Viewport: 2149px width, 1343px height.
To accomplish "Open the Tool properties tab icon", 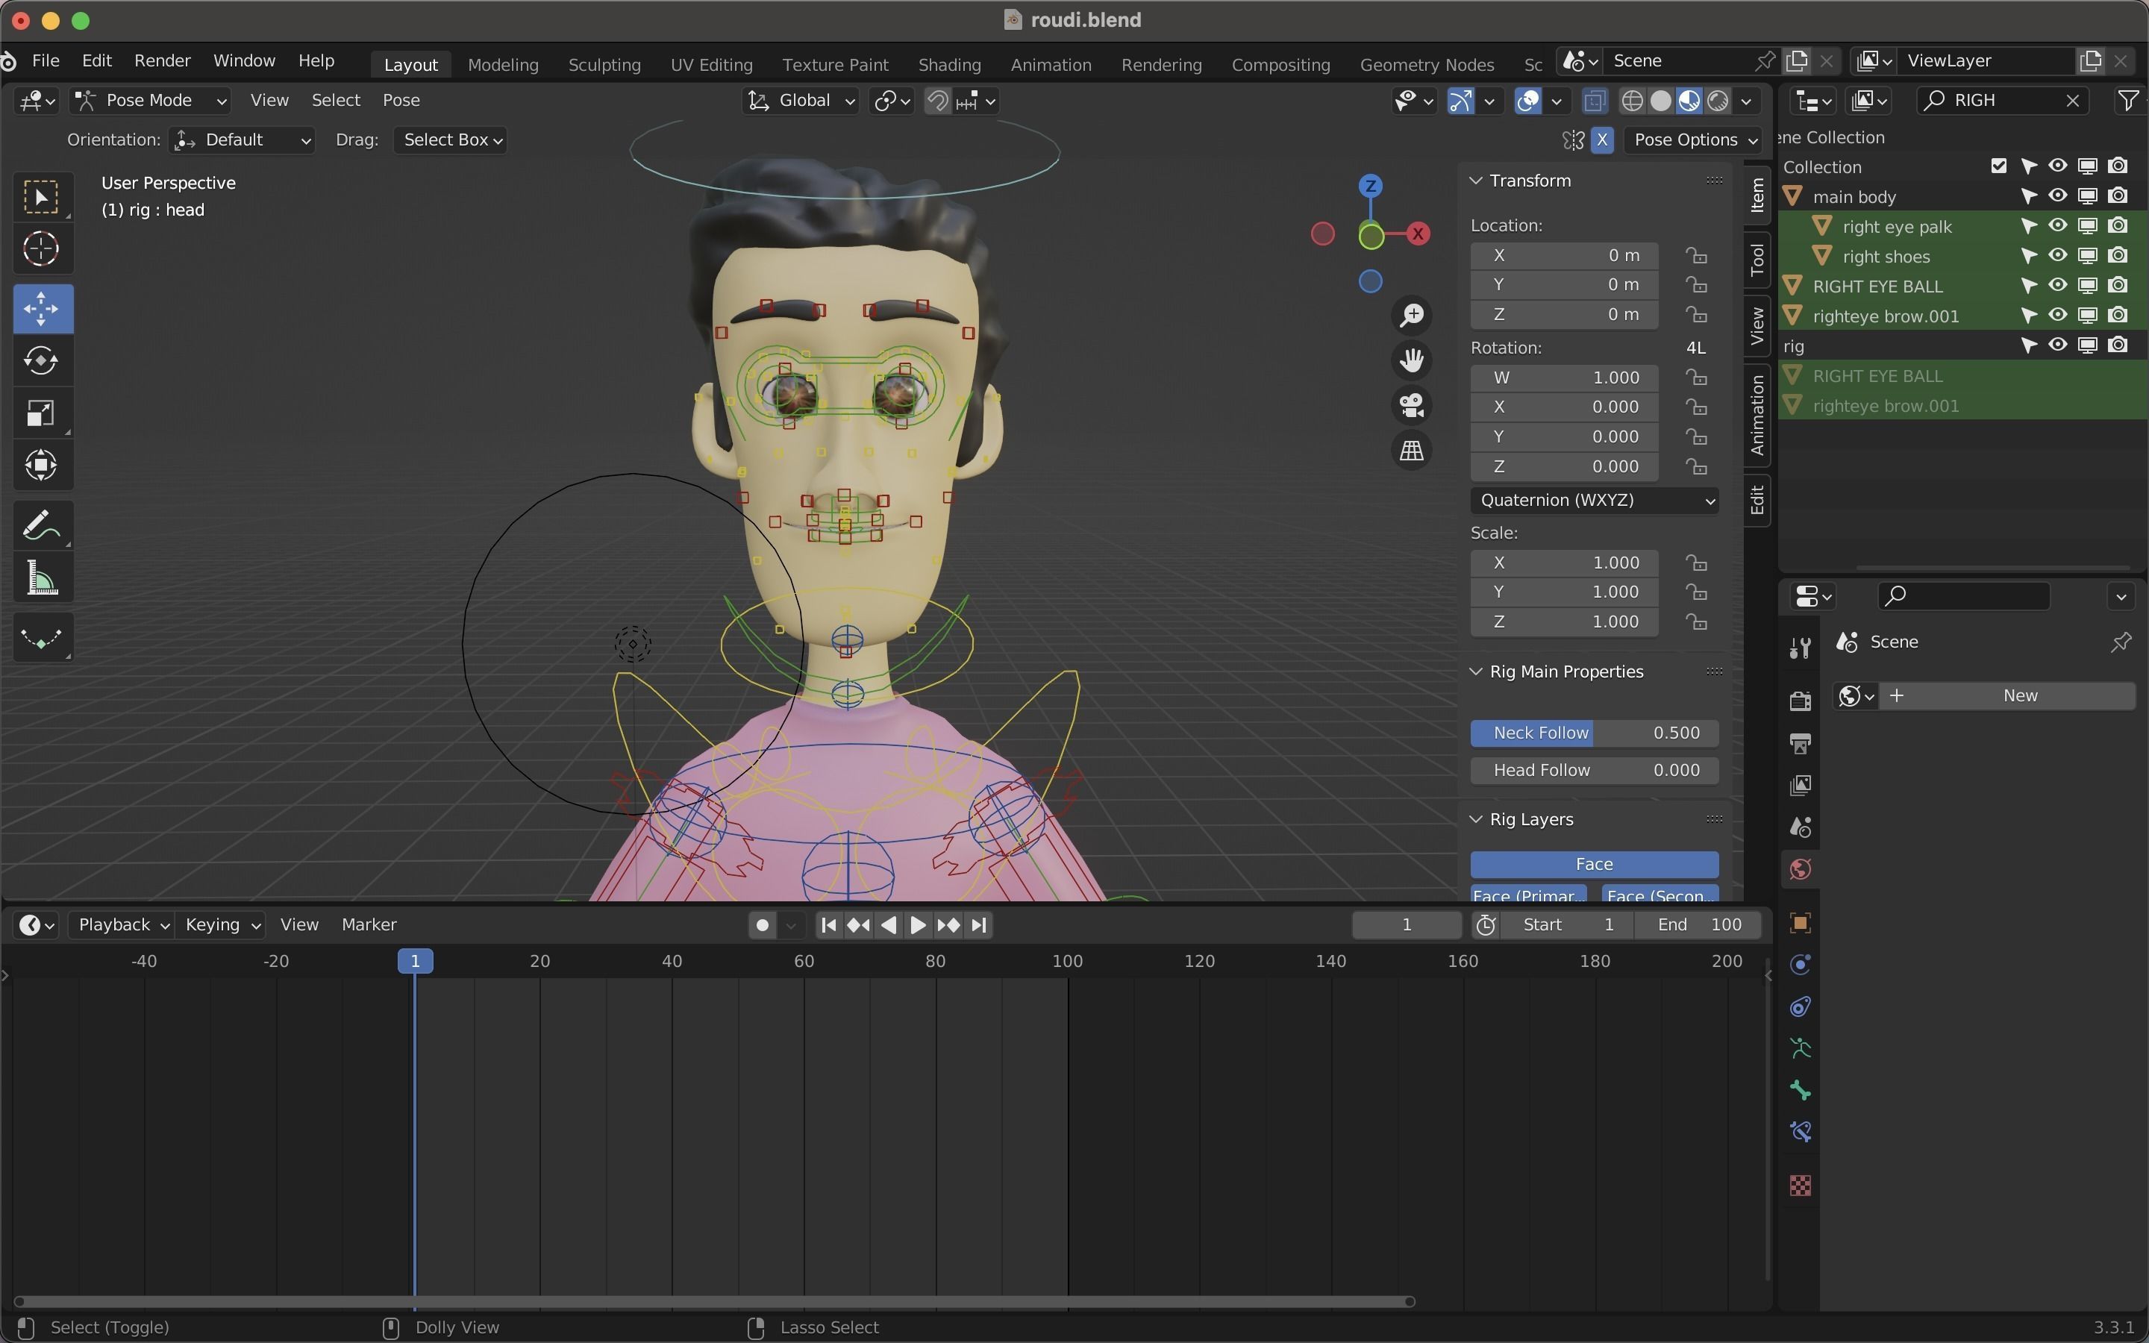I will [1800, 648].
